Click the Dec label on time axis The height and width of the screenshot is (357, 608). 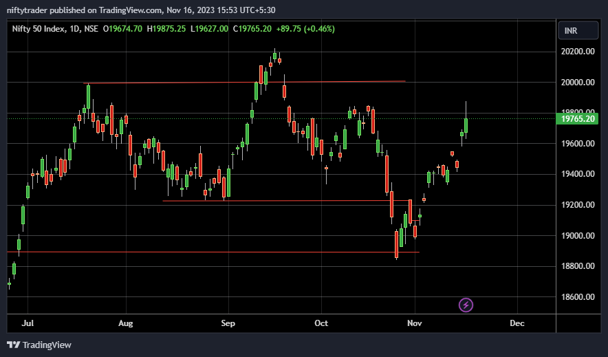click(x=517, y=323)
